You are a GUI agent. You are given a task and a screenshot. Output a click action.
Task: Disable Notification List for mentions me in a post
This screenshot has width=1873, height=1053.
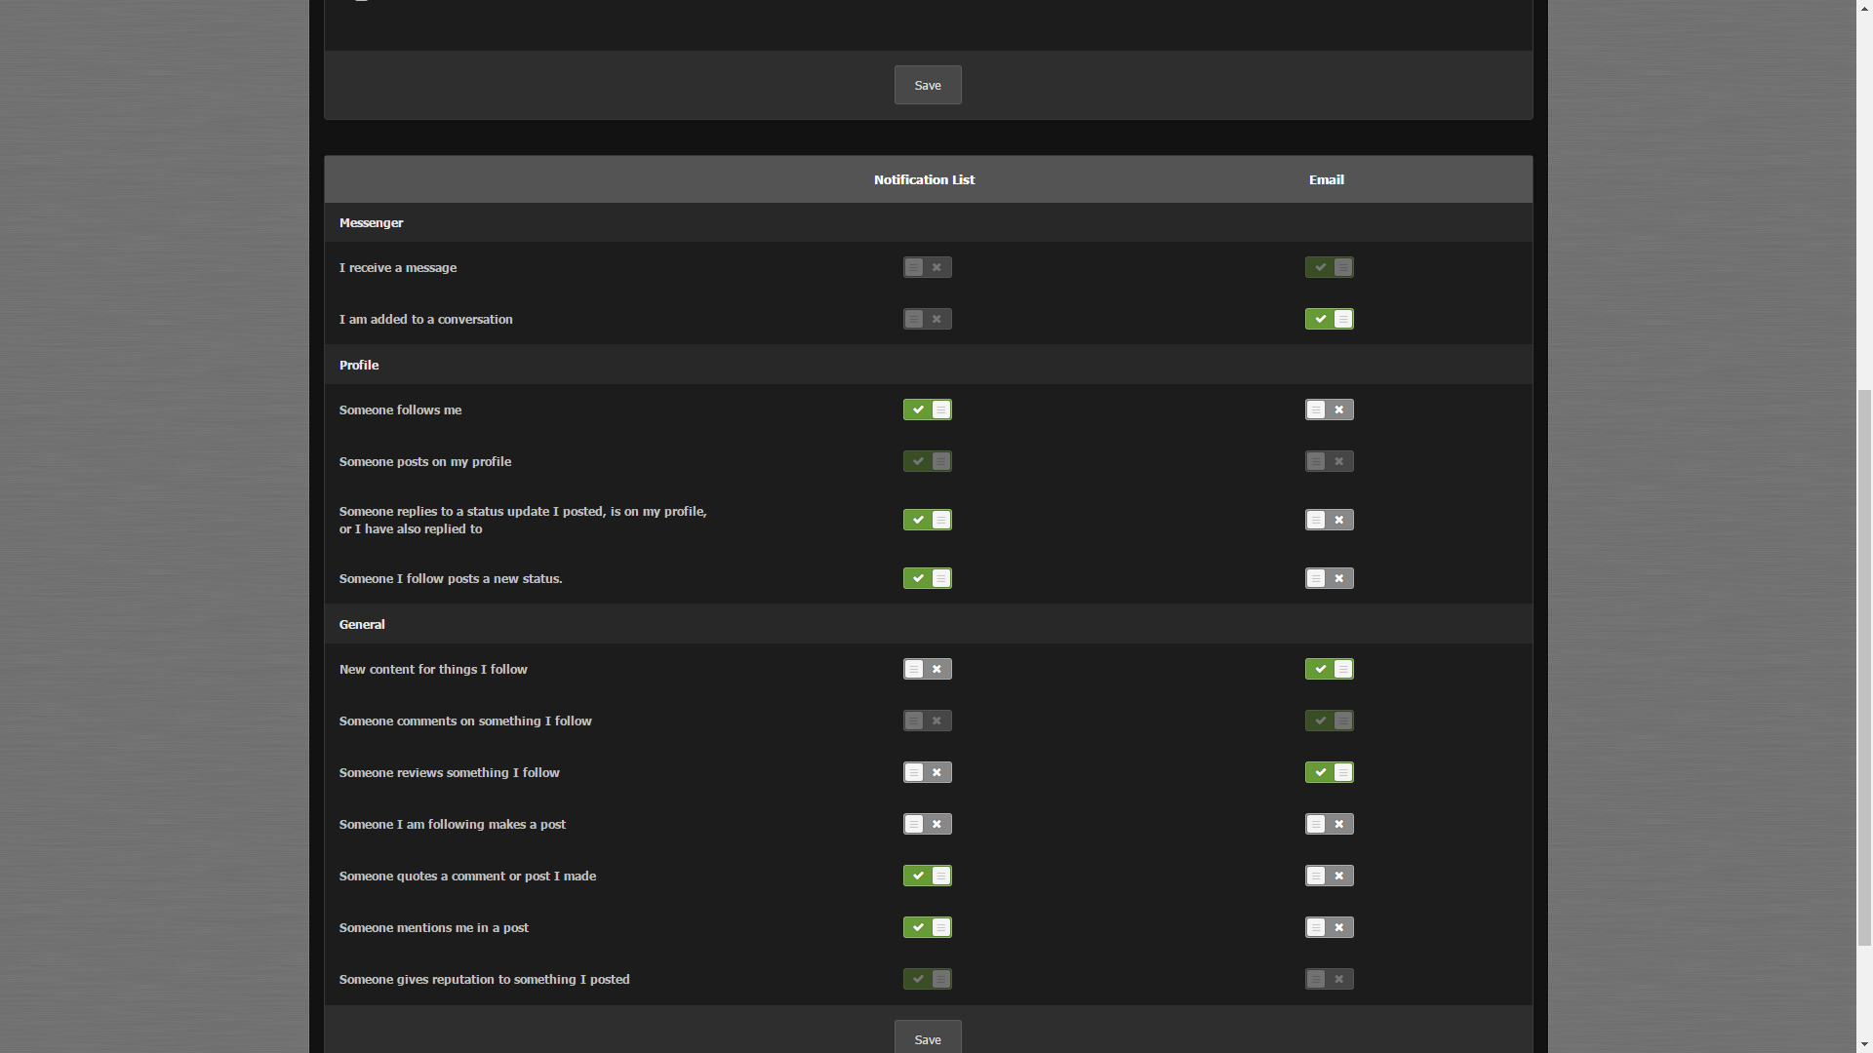[927, 927]
